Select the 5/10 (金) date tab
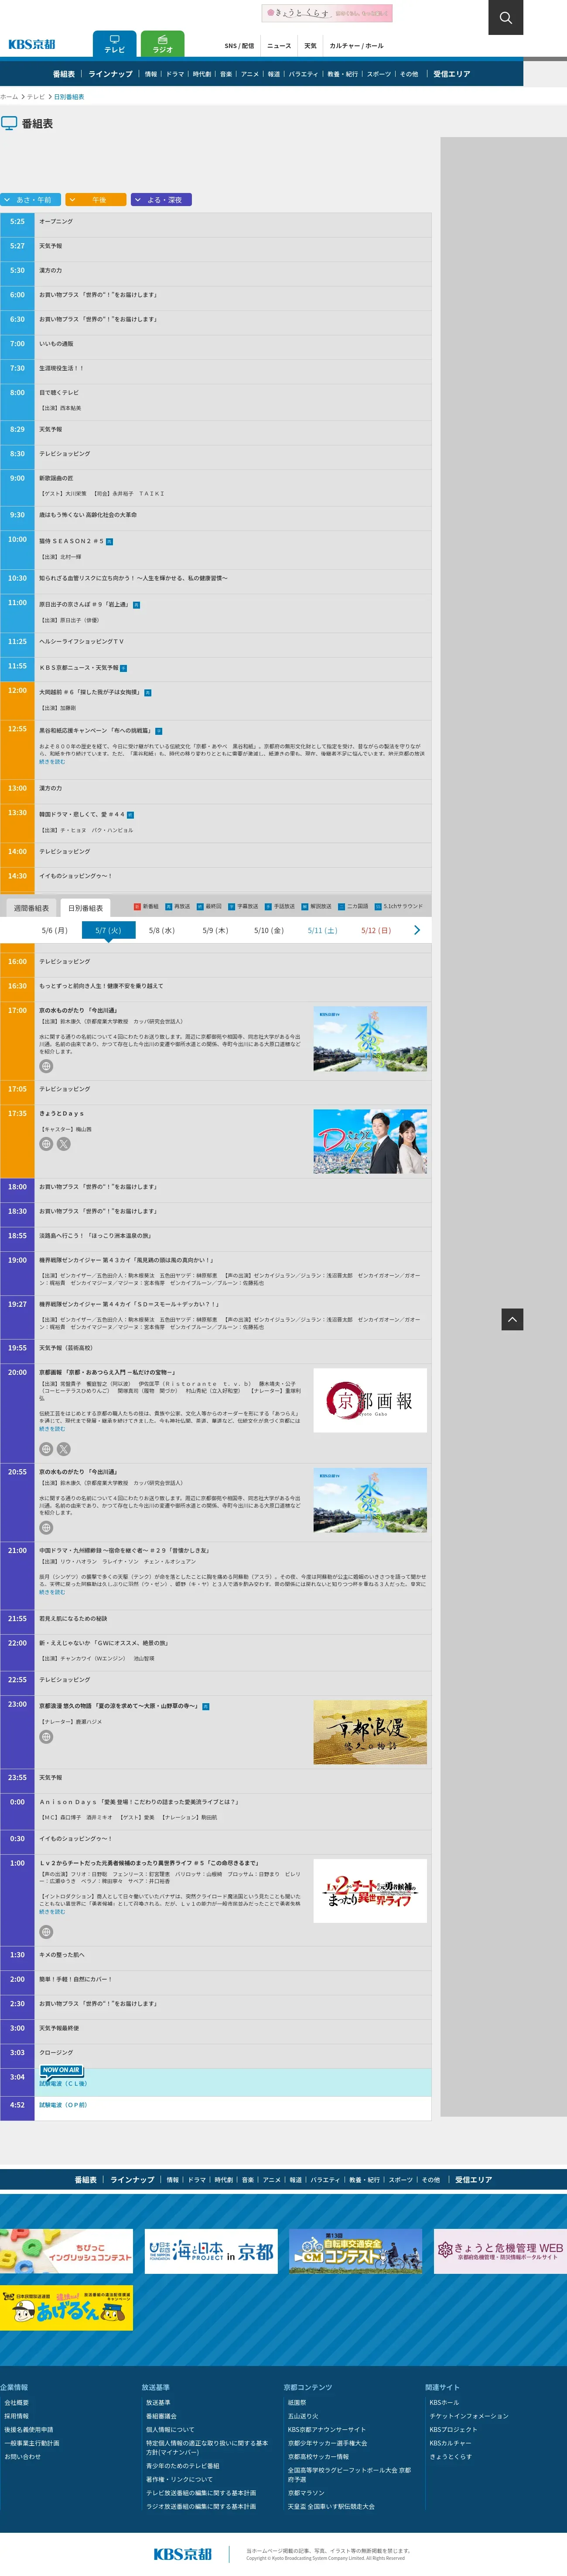567x2576 pixels. 269,930
